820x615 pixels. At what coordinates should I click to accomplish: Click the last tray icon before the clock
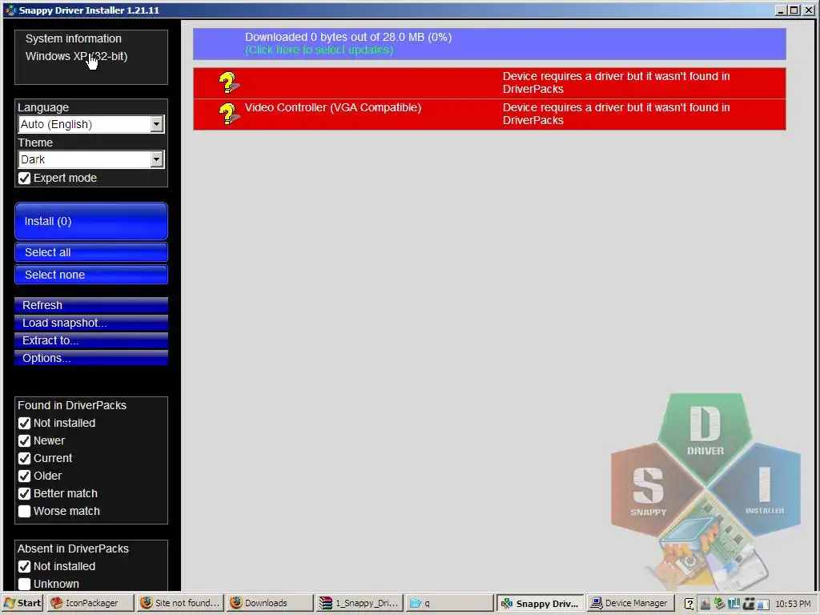coord(763,604)
